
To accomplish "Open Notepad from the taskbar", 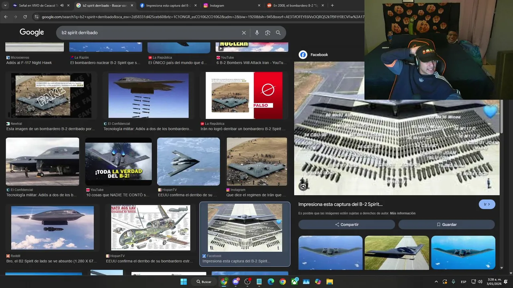I will click(259, 282).
